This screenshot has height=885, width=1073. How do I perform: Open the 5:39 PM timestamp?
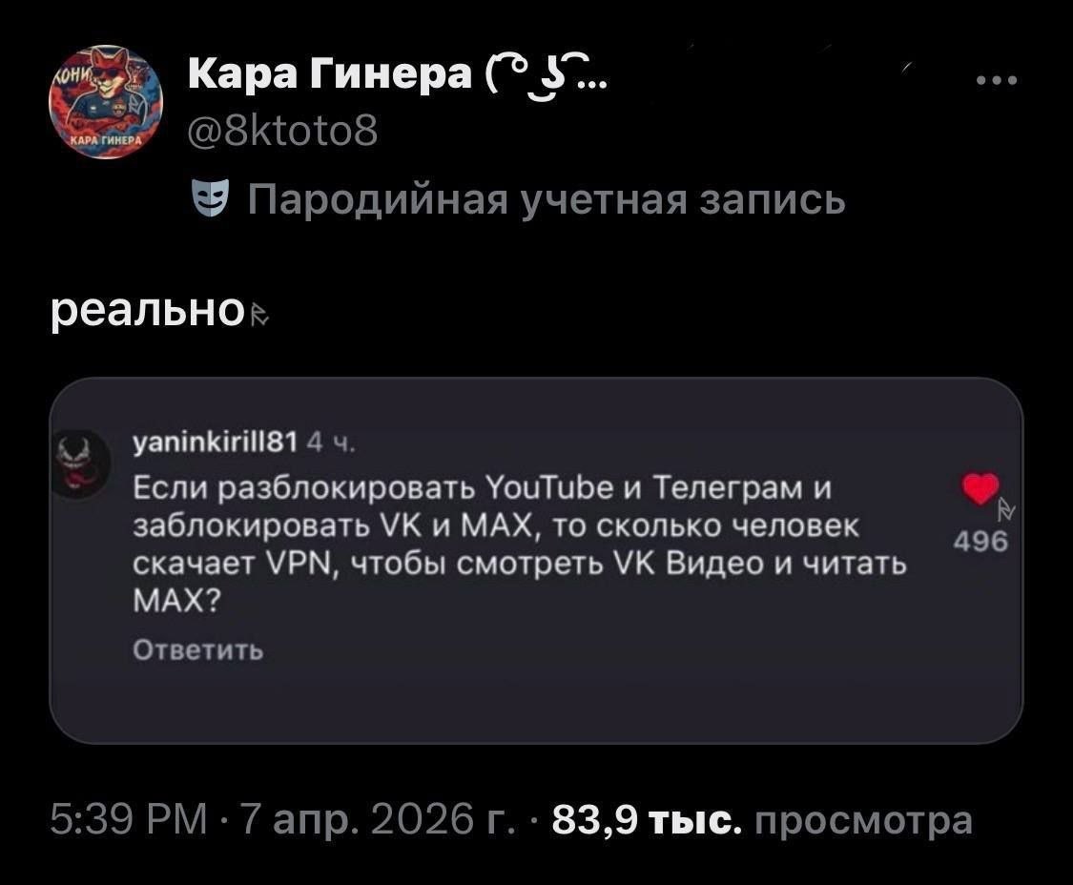point(129,819)
